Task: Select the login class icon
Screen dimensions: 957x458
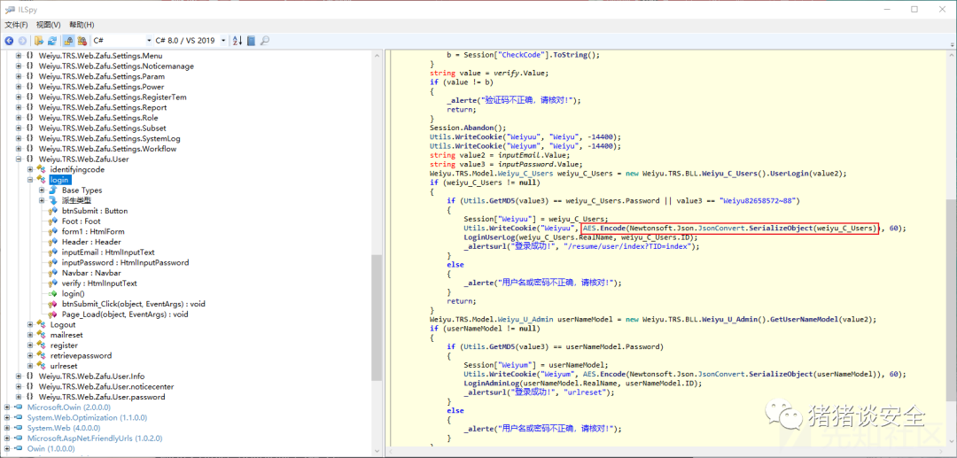Action: click(x=41, y=180)
